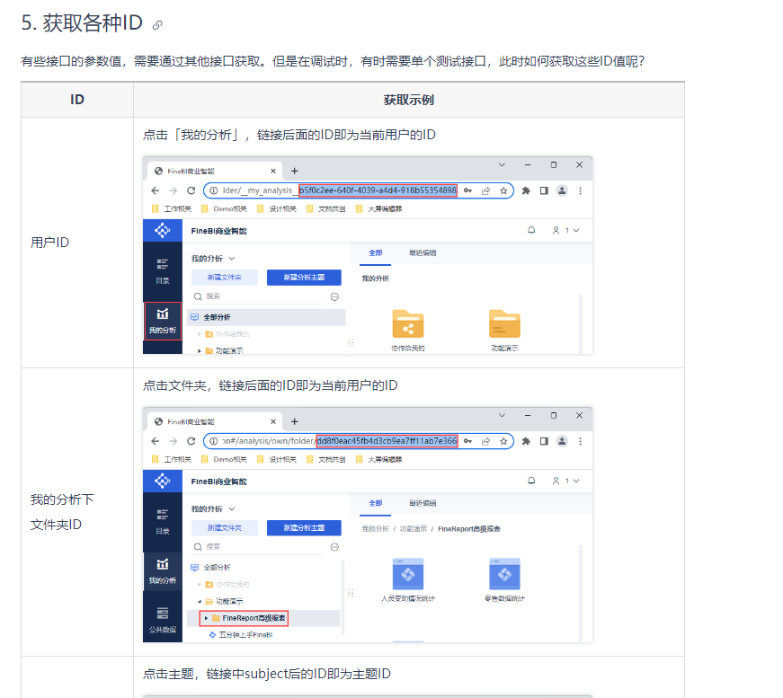This screenshot has width=783, height=698.
Task: In folder ID screenshot, select the 全部 tab
Action: [376, 503]
